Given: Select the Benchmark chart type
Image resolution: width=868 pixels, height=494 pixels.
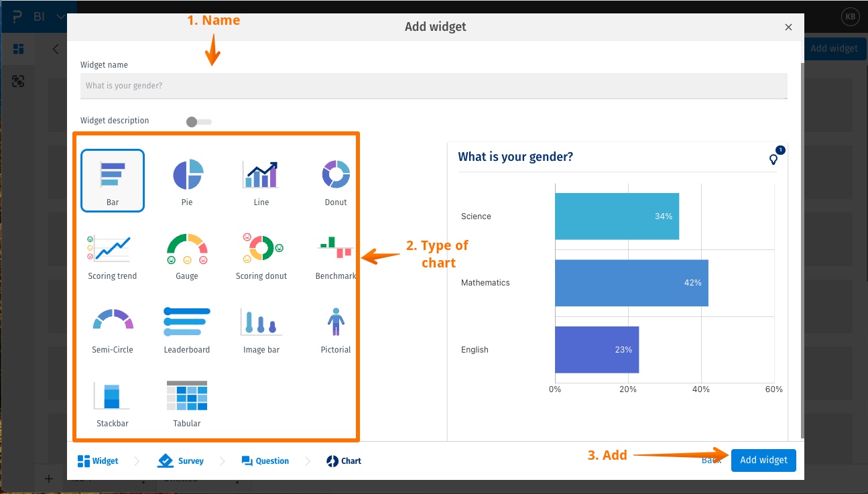Looking at the screenshot, I should [x=335, y=255].
